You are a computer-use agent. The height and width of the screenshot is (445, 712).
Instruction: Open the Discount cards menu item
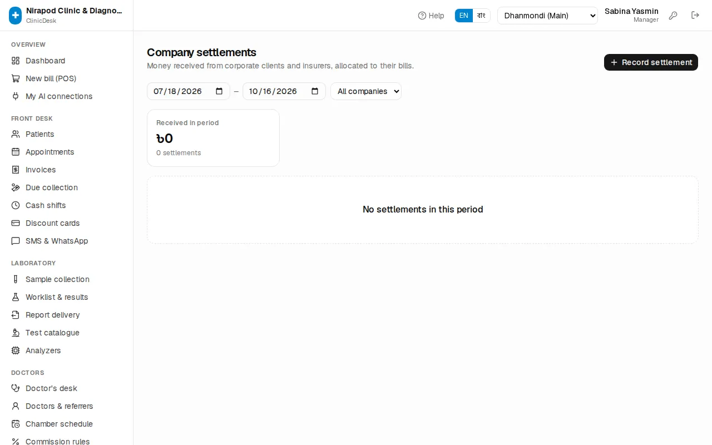(67, 223)
